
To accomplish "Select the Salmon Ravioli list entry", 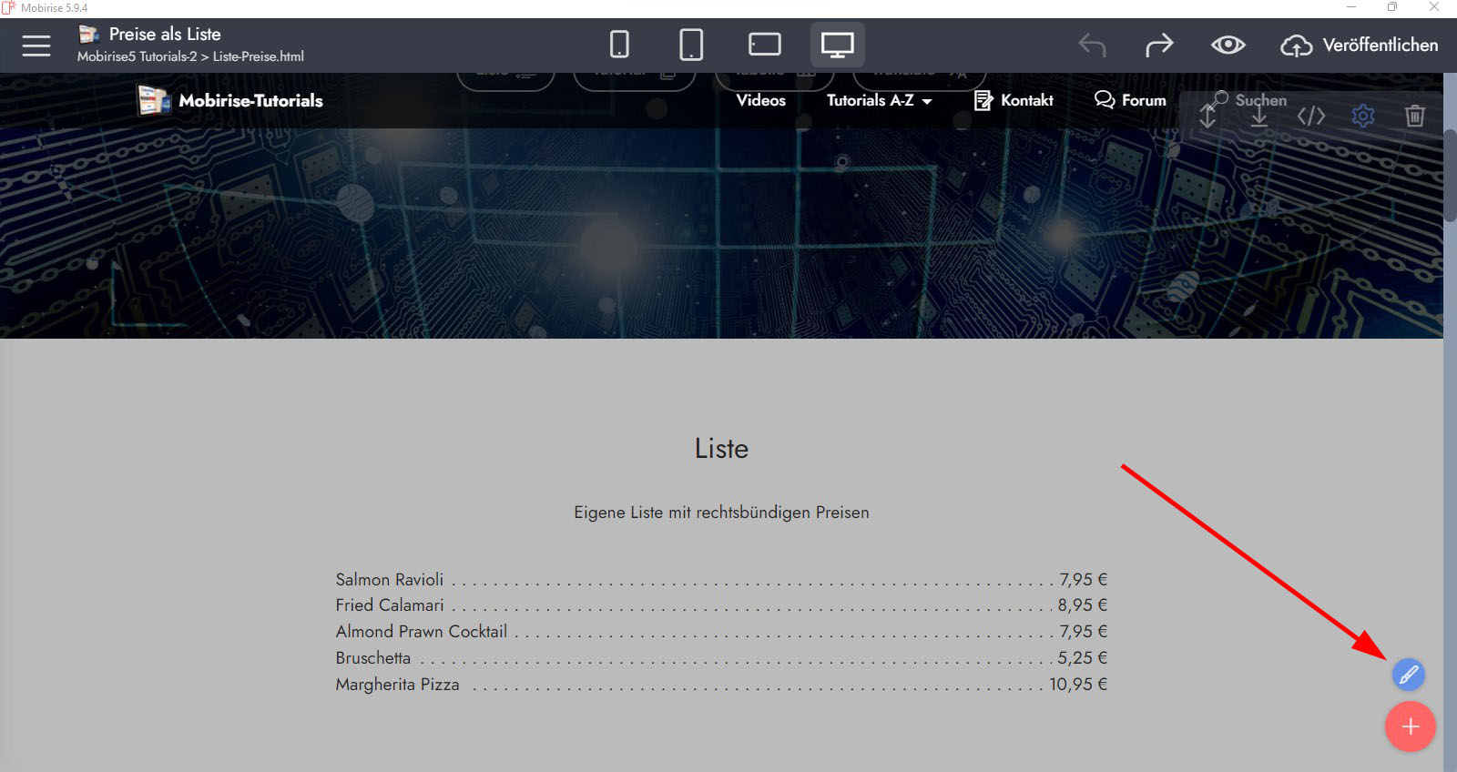I will coord(390,579).
